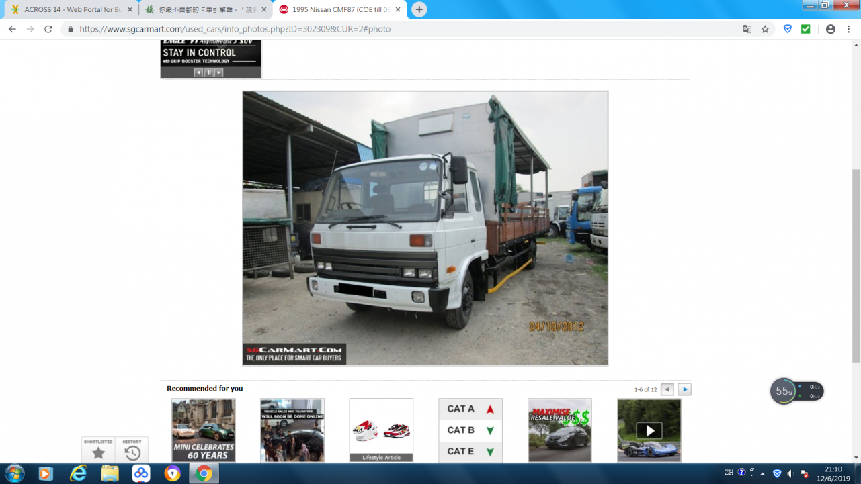Go back to the previous page
This screenshot has width=861, height=484.
(12, 29)
